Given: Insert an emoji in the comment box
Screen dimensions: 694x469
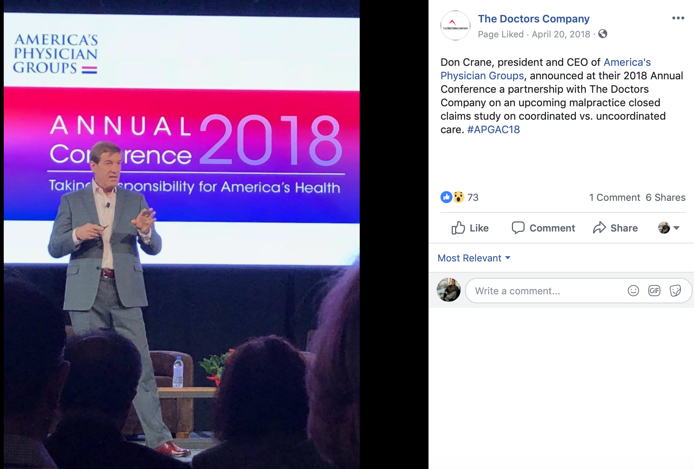Looking at the screenshot, I should [x=633, y=291].
